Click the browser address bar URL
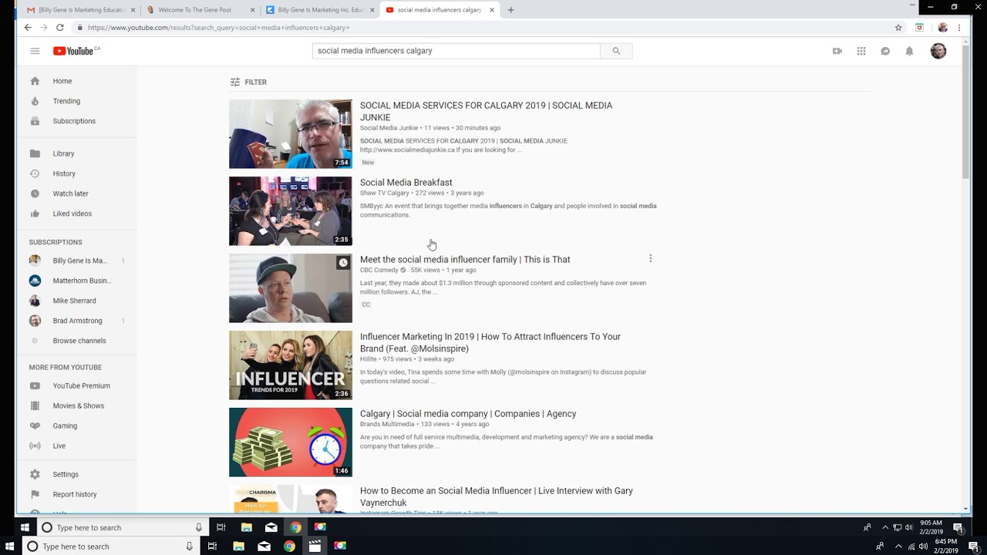This screenshot has height=555, width=987. 218,28
